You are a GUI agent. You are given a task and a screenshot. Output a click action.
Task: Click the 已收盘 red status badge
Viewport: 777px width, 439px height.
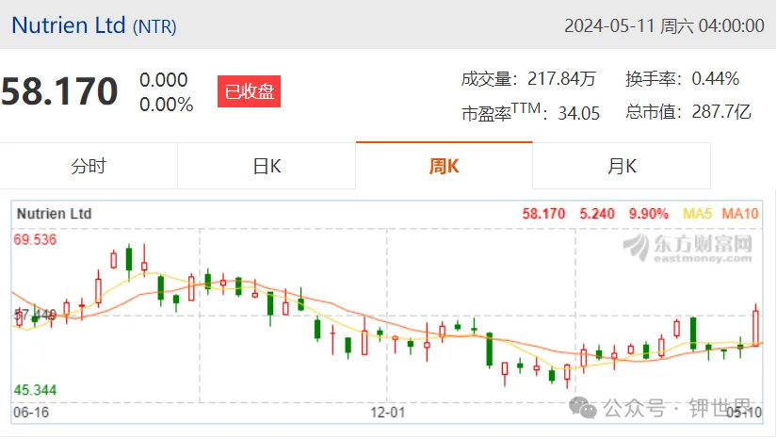250,91
